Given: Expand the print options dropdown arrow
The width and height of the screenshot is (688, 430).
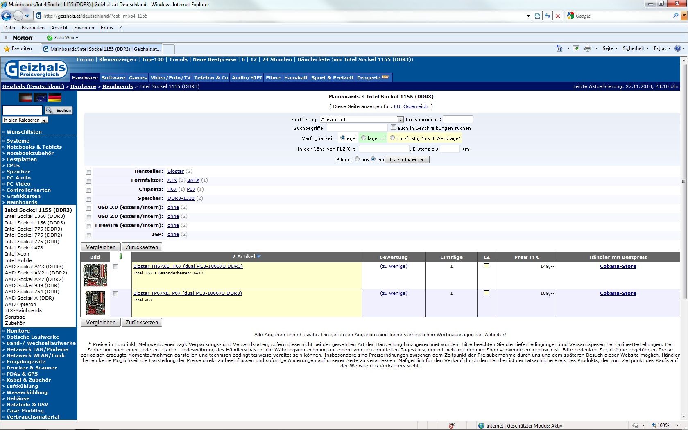Looking at the screenshot, I should 596,48.
